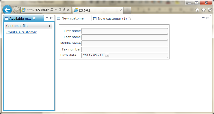Restore down the browser window
Image resolution: width=214 pixels, height=114 pixels.
(x=197, y=3)
